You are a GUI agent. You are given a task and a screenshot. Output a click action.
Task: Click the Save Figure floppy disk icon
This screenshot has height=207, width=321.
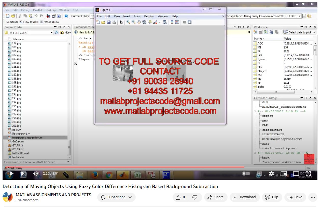pos(109,22)
